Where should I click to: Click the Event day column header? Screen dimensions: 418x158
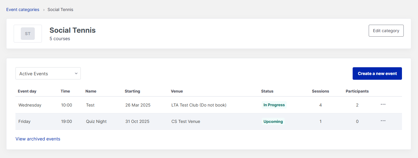(x=27, y=91)
